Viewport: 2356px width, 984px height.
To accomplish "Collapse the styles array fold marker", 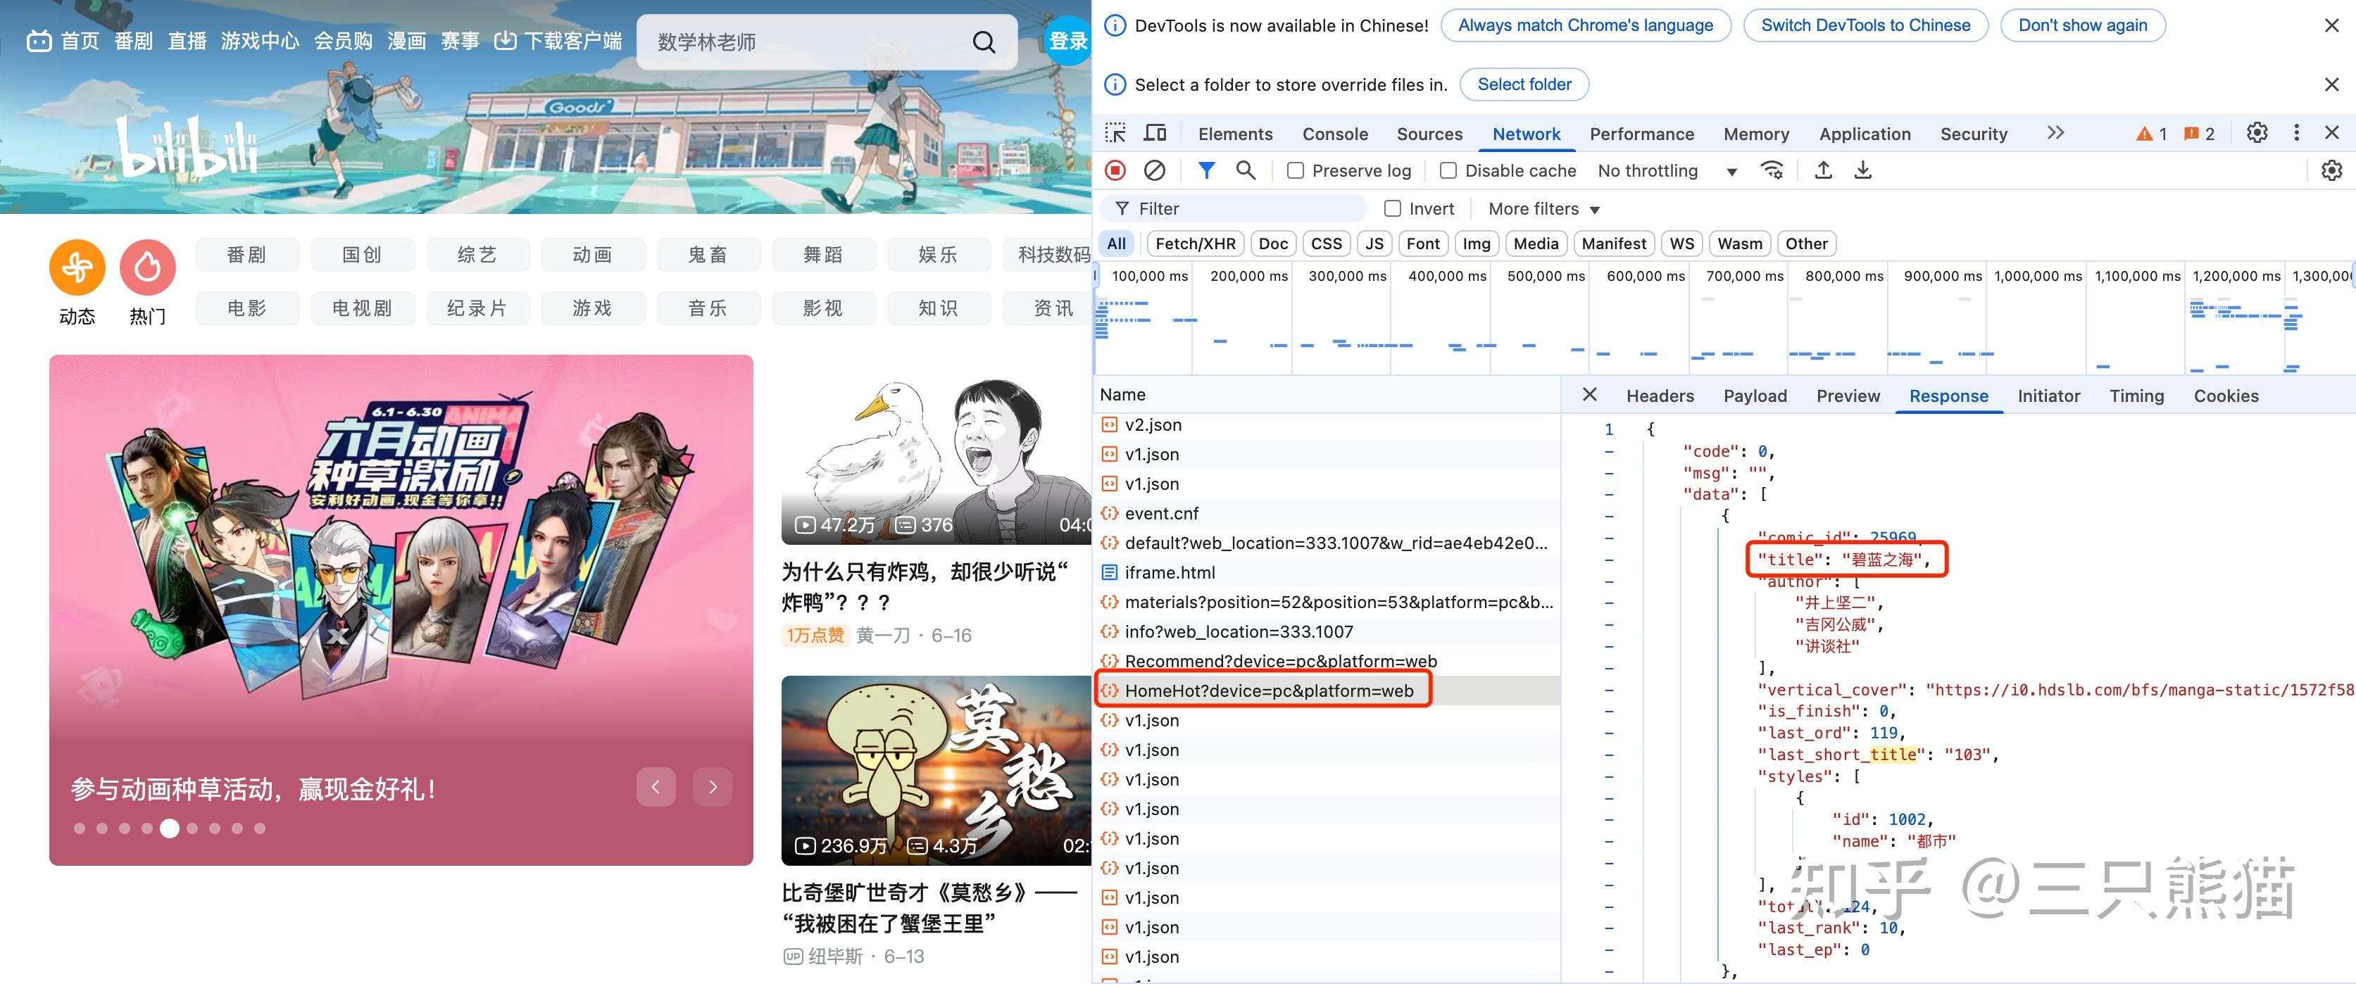I will pos(1609,776).
